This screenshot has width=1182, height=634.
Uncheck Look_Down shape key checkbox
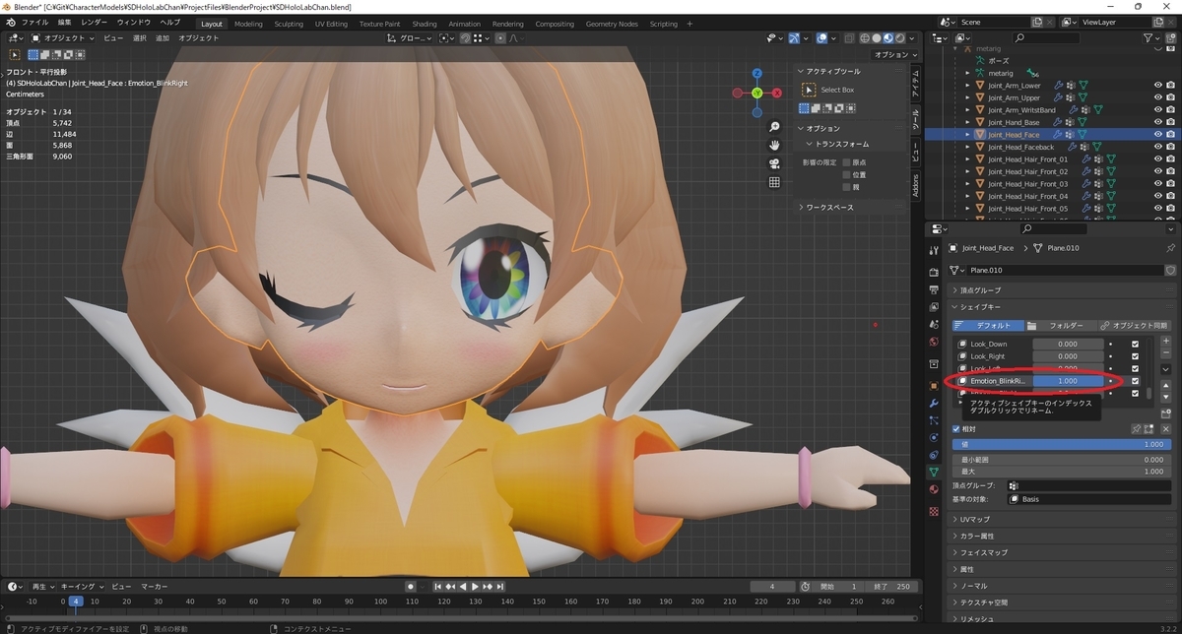1136,344
